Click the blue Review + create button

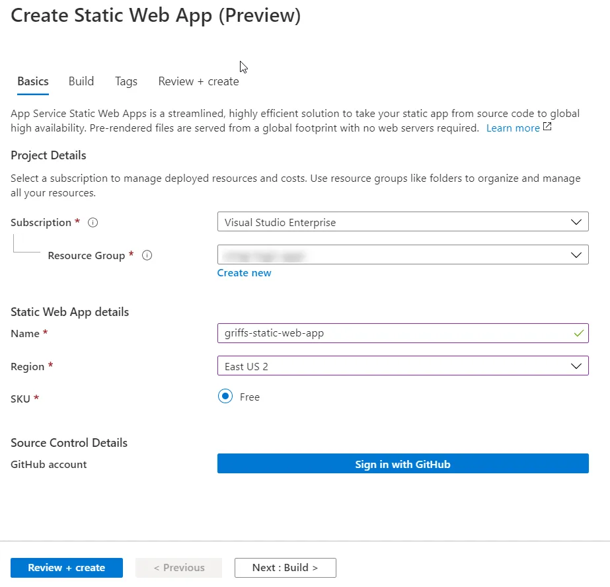click(67, 568)
